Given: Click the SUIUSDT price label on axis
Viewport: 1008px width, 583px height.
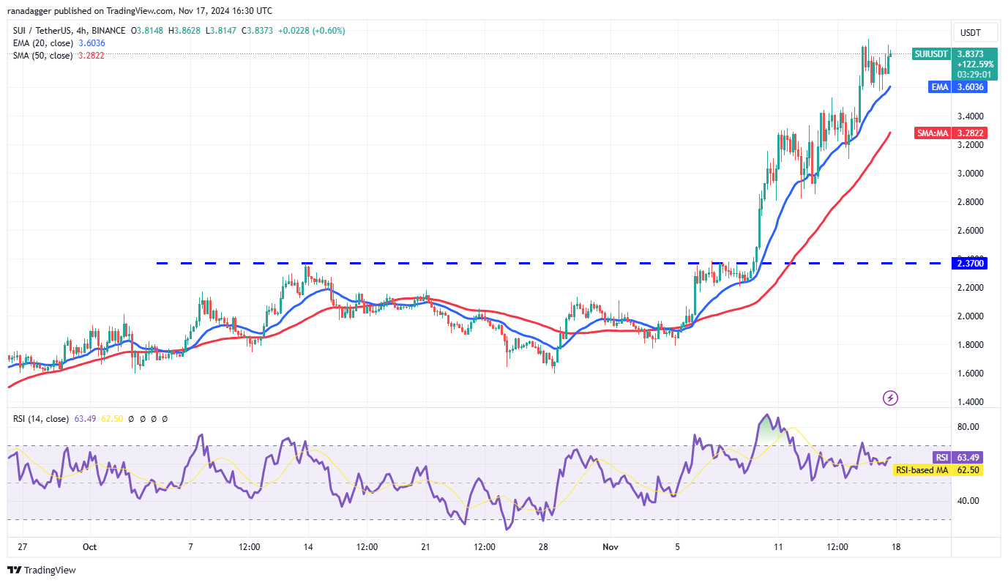Looking at the screenshot, I should point(931,53).
